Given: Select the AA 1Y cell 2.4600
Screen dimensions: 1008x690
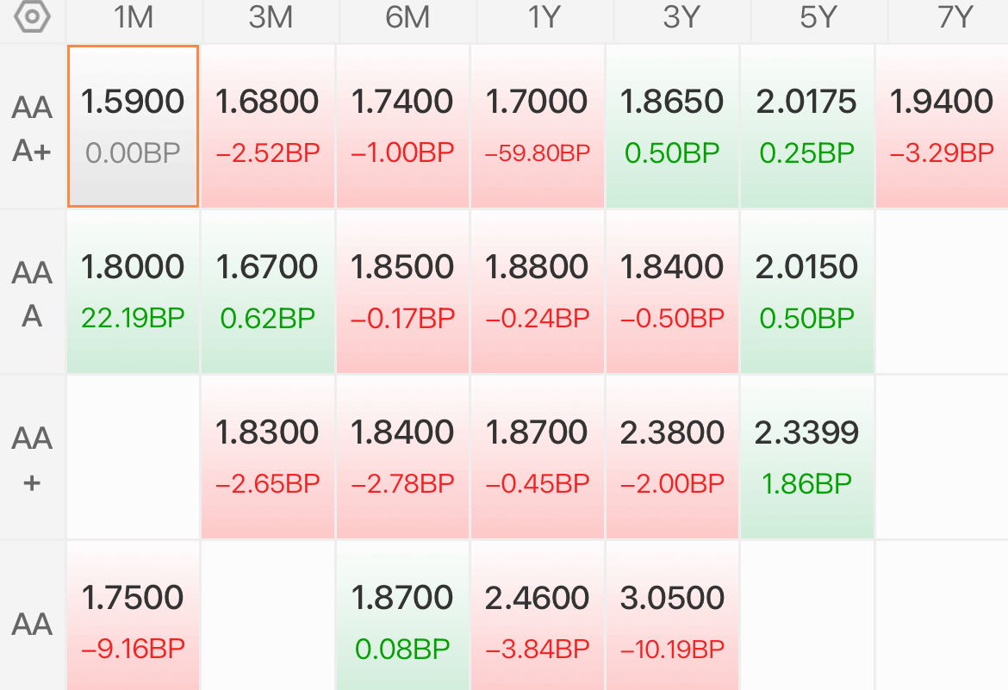Looking at the screenshot, I should pyautogui.click(x=538, y=616).
